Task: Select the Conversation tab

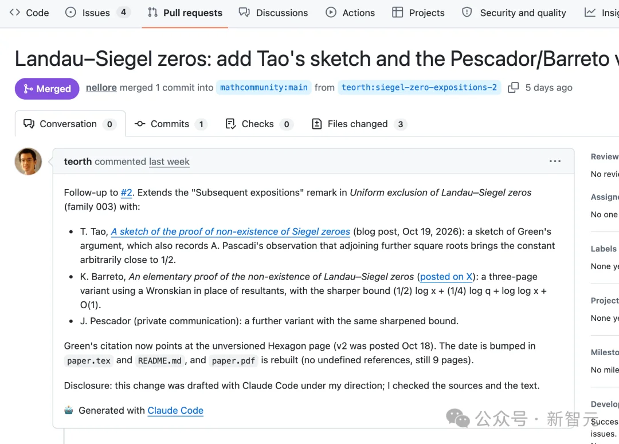Action: 70,124
